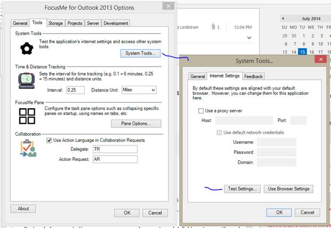Click the About button
Screen dimensions: 331x228
coord(23,209)
